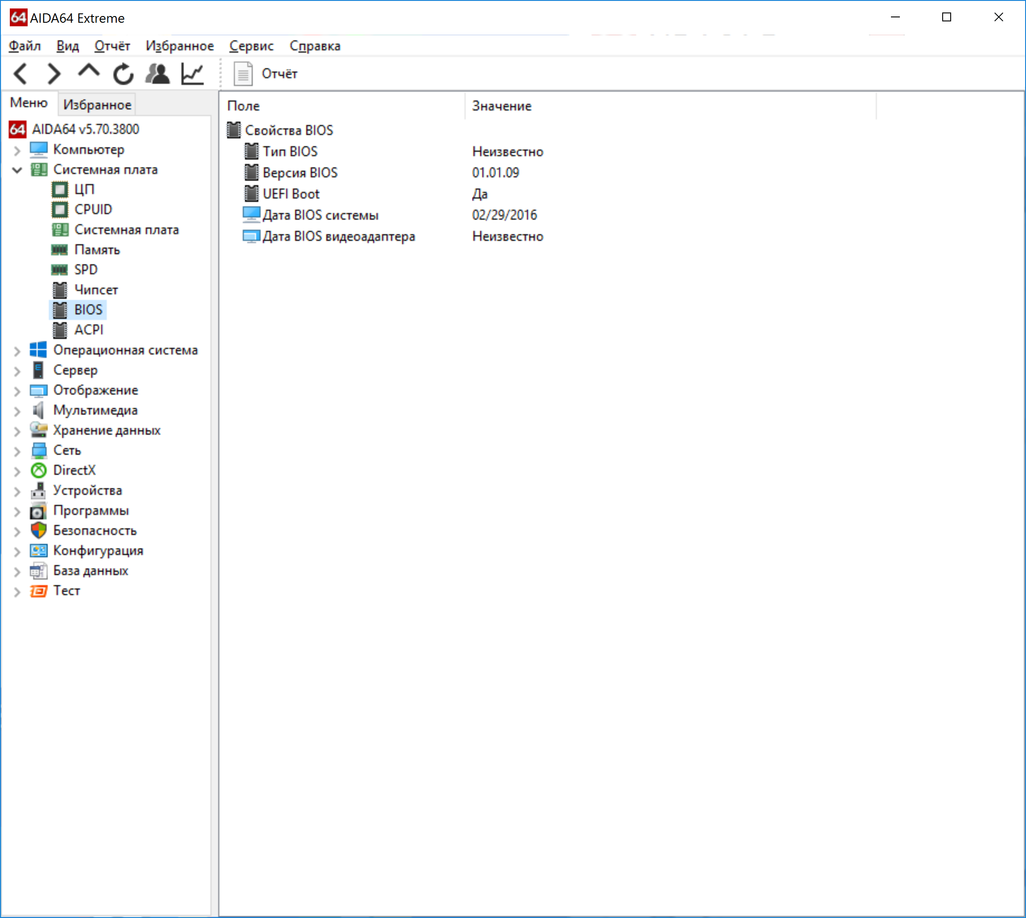Expand the Сервер tree node
The image size is (1026, 918).
pyautogui.click(x=17, y=371)
